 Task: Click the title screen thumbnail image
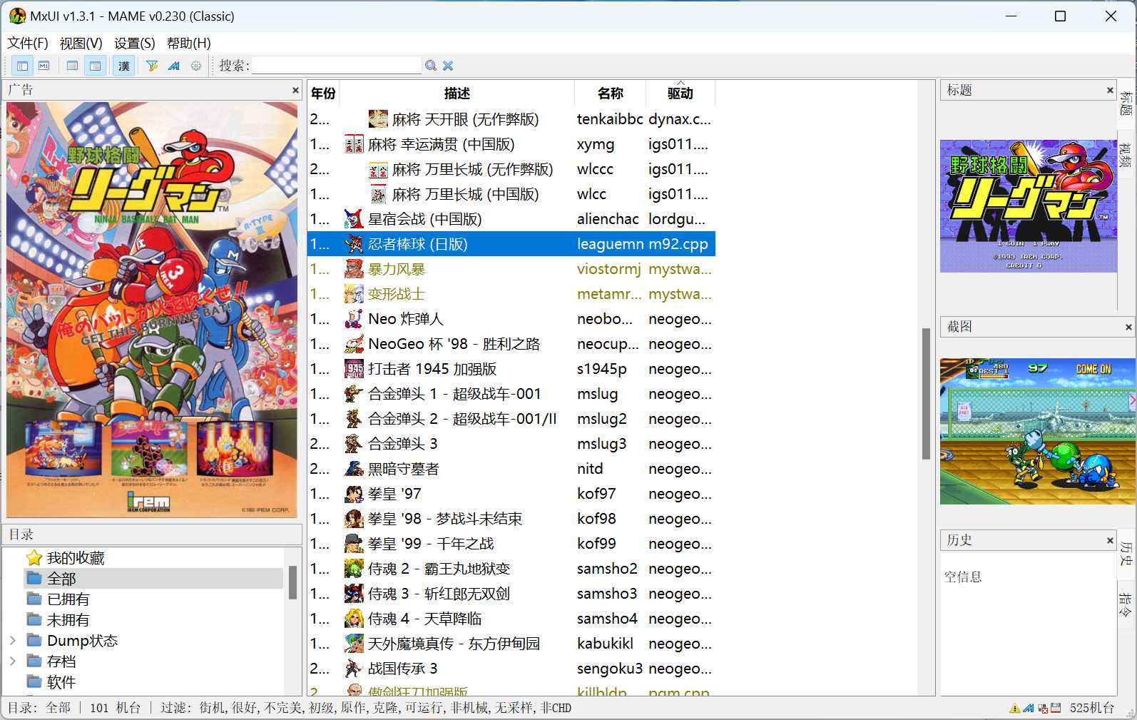pyautogui.click(x=1028, y=206)
